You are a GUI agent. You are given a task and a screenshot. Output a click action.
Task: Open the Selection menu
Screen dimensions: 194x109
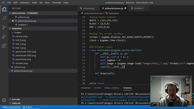(25, 2)
